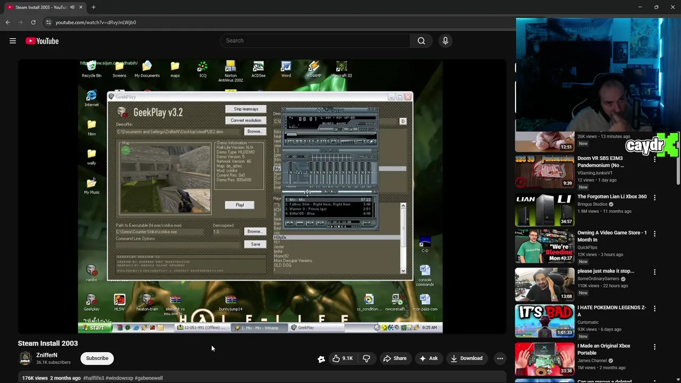Screen dimensions: 681x383
Task: Go to YouTube home via the logo
Action: [42, 41]
